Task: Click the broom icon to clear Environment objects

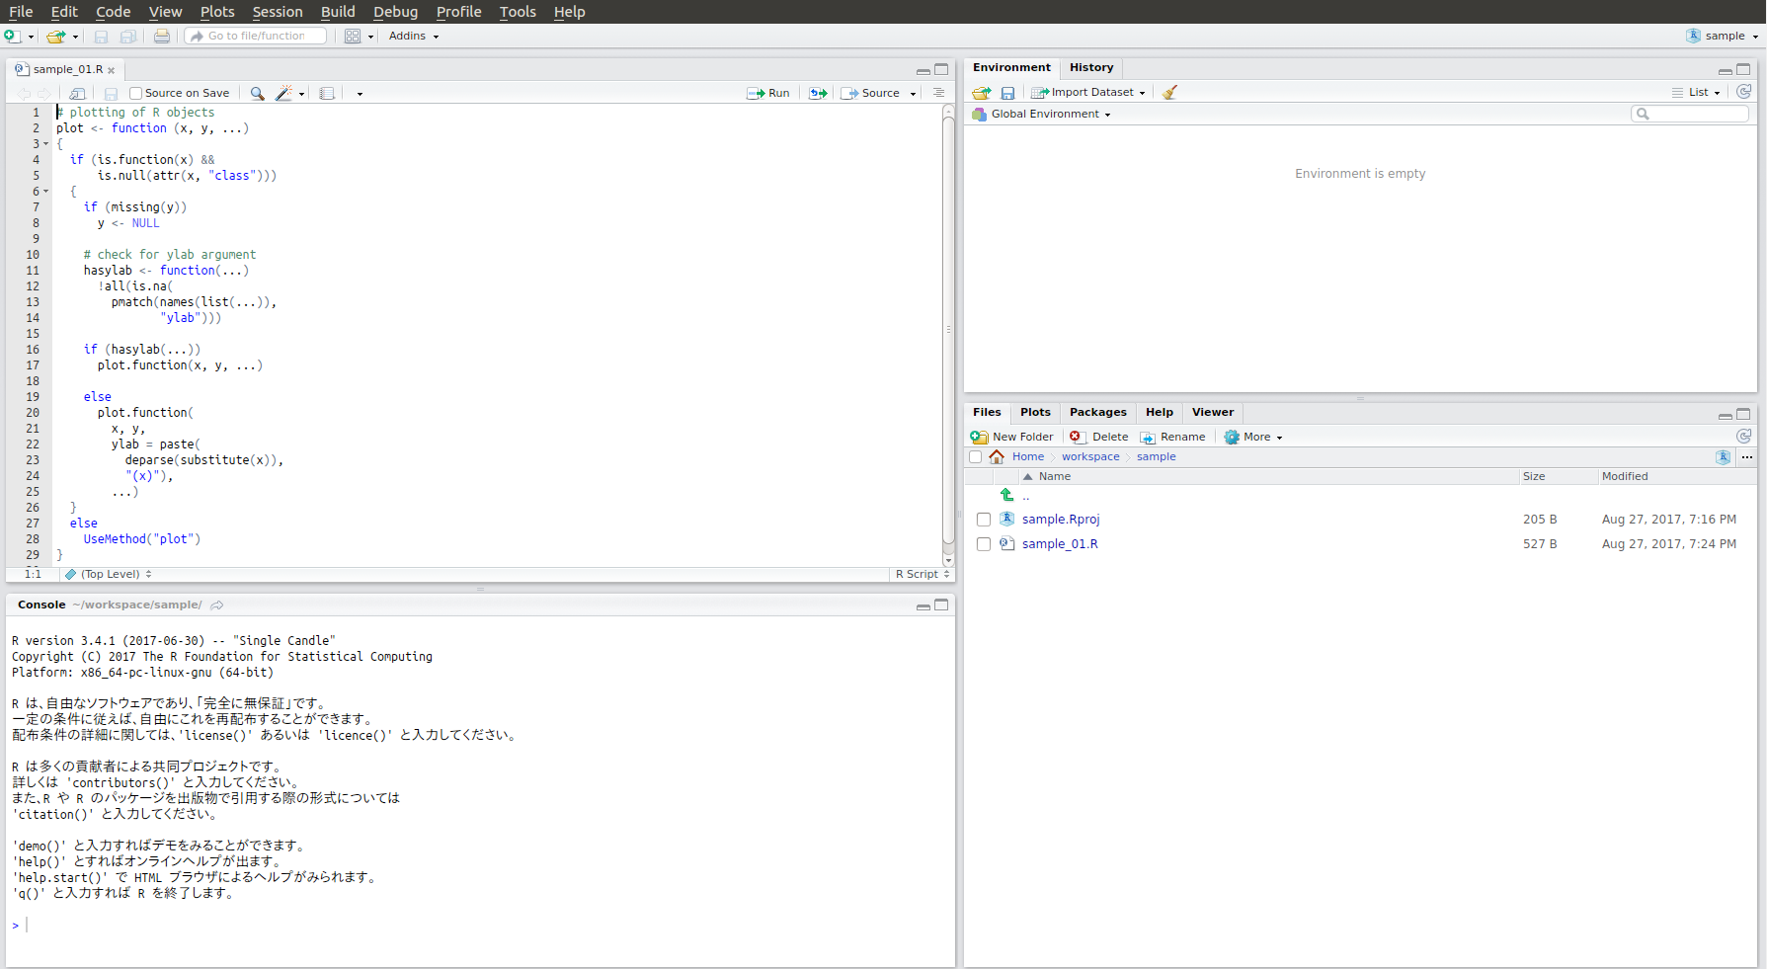Action: (x=1169, y=93)
